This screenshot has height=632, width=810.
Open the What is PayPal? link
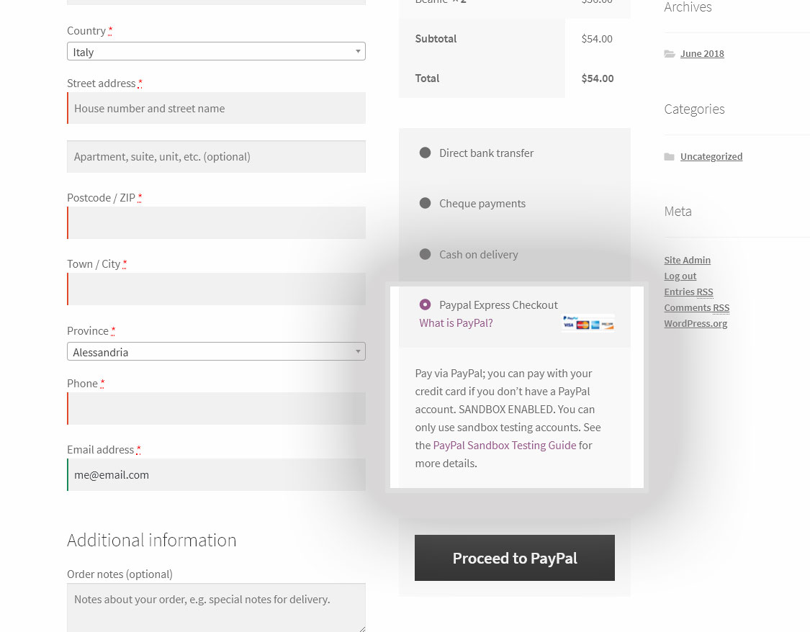click(x=456, y=323)
